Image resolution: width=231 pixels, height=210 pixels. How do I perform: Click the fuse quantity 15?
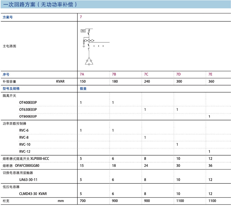tap(82, 166)
